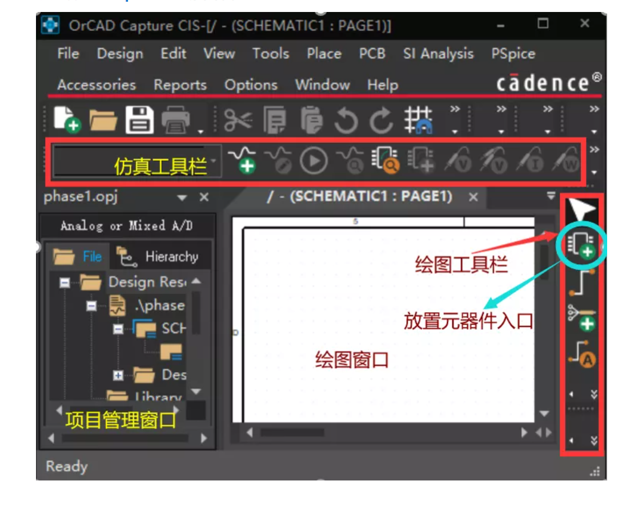Viewport: 626px width, 509px height.
Task: Open the document tab list dropdown
Action: (551, 196)
